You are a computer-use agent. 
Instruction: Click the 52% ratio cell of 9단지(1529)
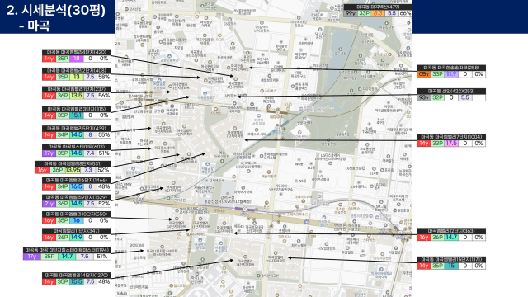click(x=104, y=204)
